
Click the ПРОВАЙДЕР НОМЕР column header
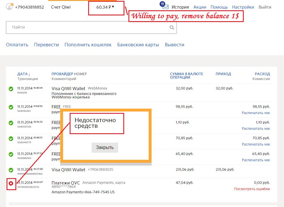point(69,74)
